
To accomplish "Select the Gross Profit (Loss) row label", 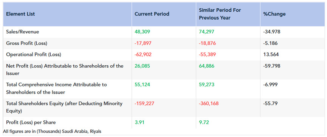I will coord(27,43).
